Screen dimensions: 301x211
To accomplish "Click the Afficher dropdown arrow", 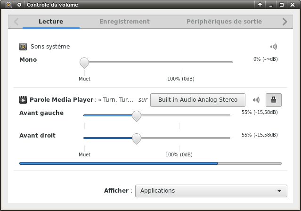I will pyautogui.click(x=279, y=191).
